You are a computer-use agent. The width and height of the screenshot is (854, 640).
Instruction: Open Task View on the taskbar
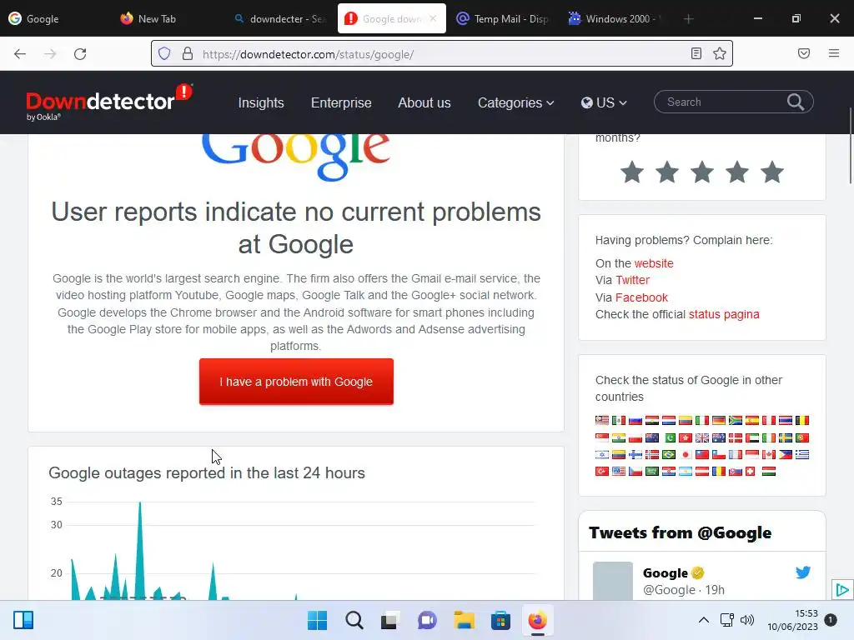[x=390, y=620]
